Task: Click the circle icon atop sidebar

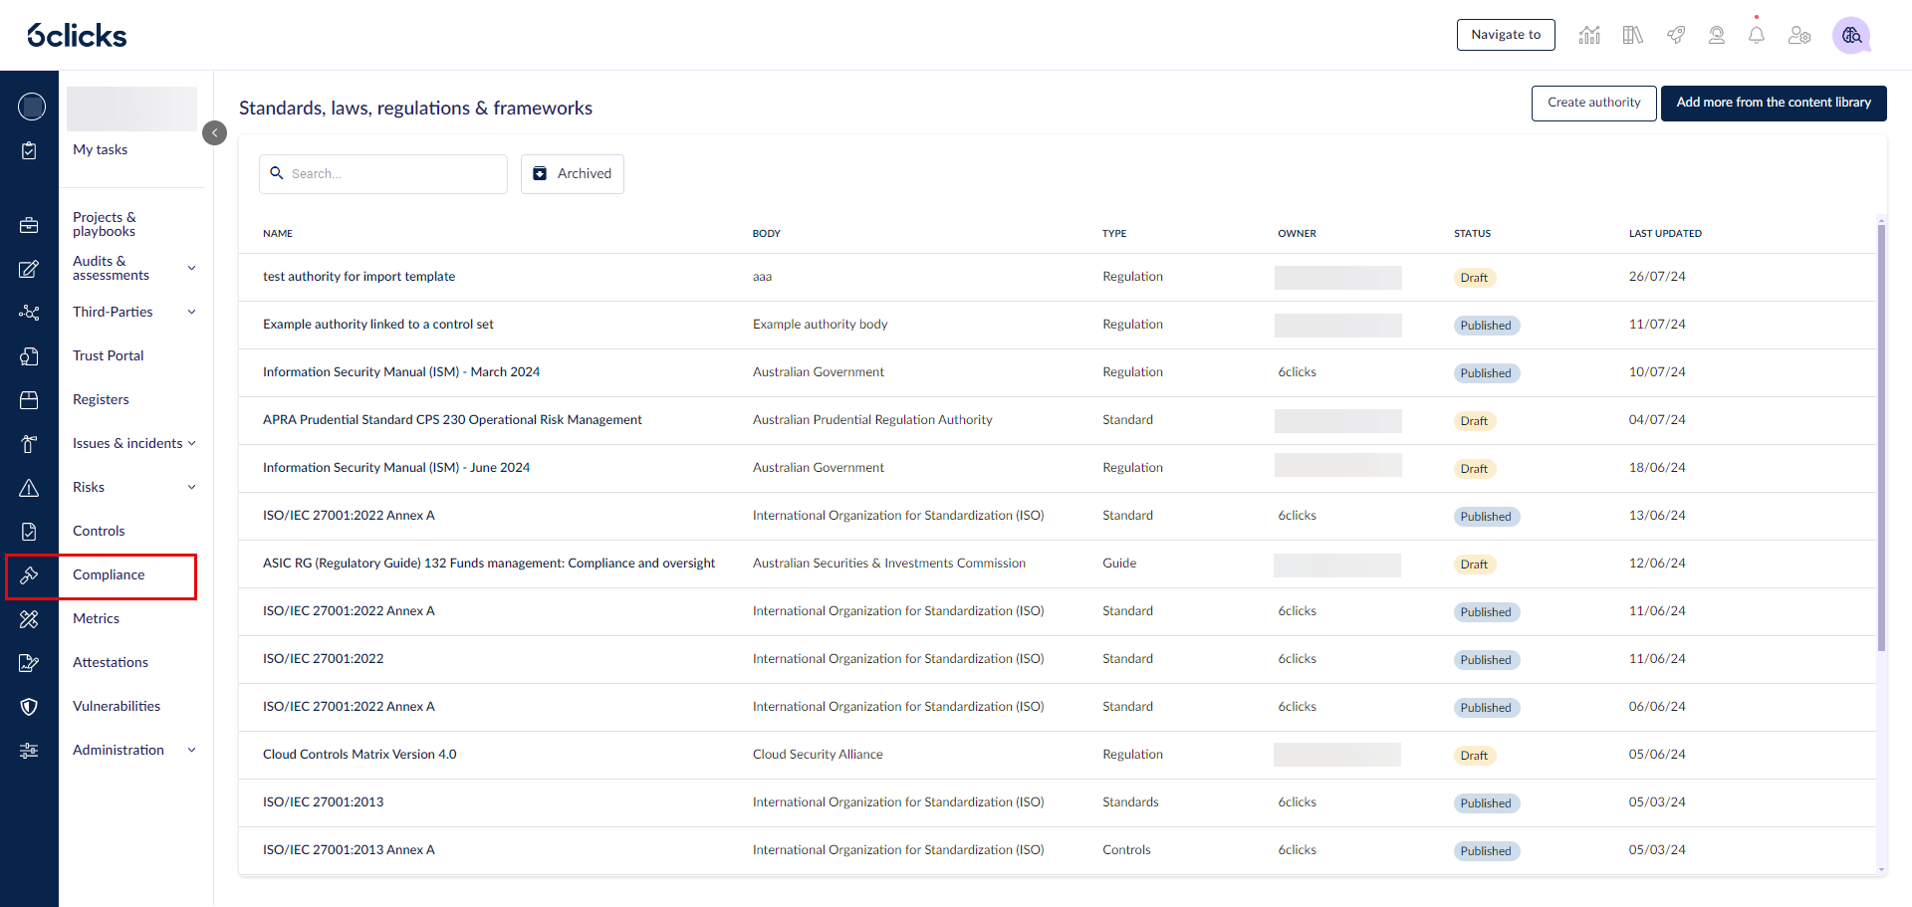Action: pyautogui.click(x=32, y=107)
